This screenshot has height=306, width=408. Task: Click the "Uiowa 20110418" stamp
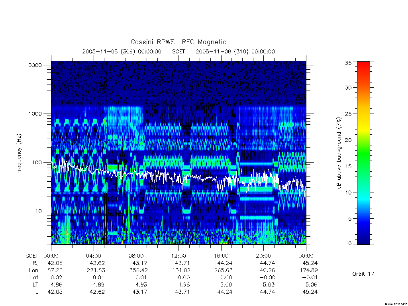(396, 304)
